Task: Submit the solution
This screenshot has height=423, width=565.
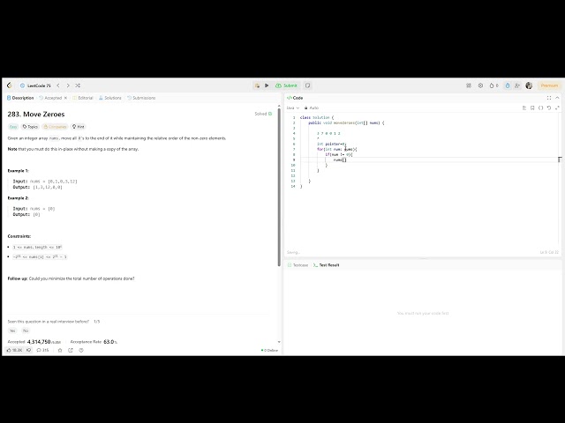Action: pos(286,85)
